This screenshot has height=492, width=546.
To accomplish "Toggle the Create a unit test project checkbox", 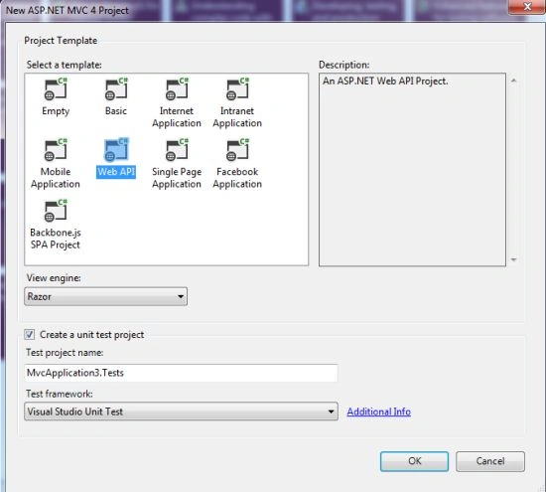I will (30, 334).
